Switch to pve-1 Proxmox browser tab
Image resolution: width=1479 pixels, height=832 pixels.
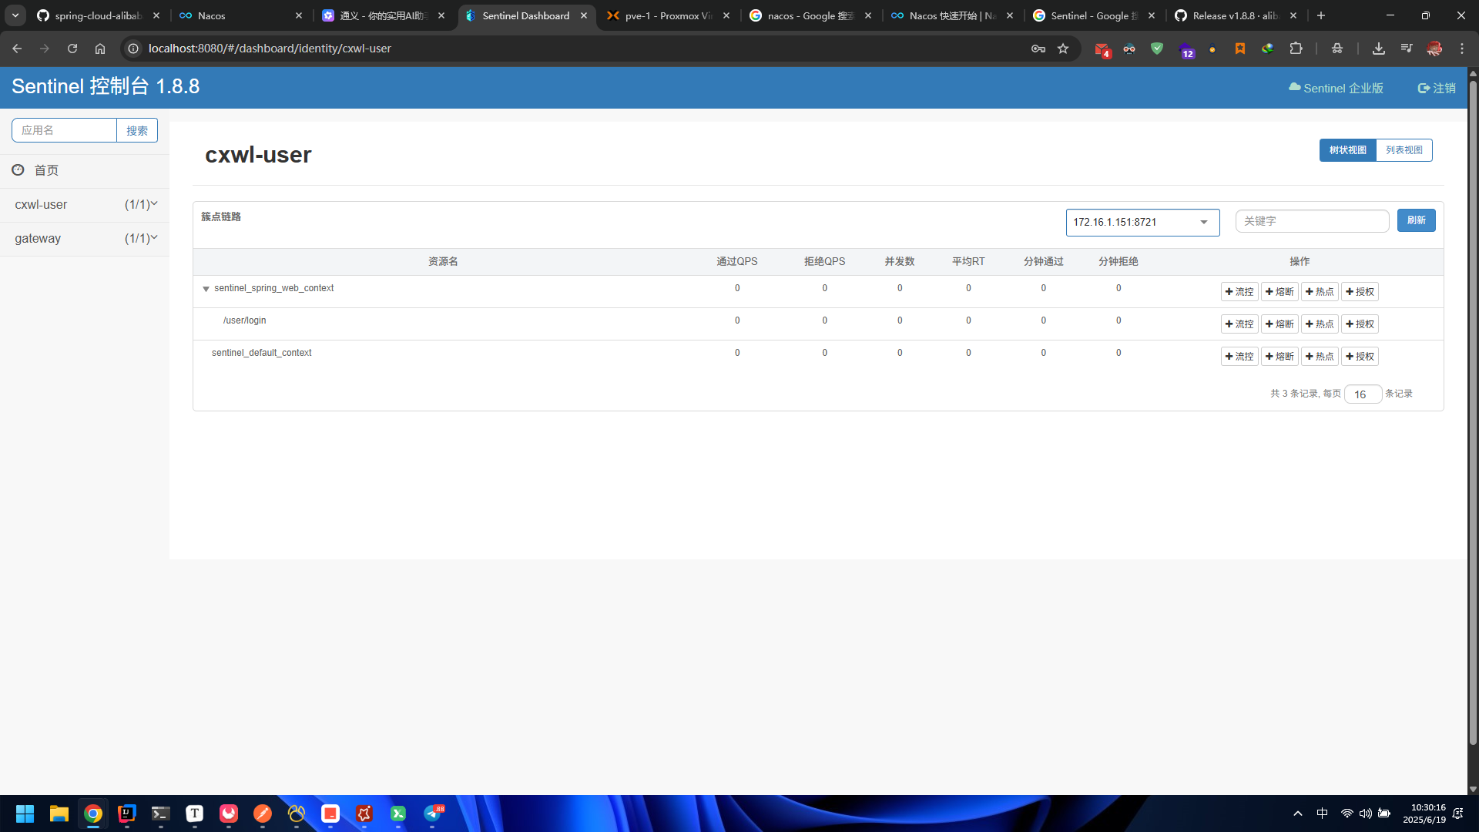click(667, 15)
